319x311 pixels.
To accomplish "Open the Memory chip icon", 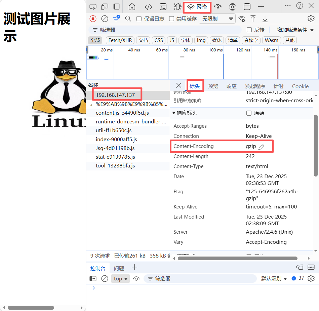I will [x=232, y=7].
